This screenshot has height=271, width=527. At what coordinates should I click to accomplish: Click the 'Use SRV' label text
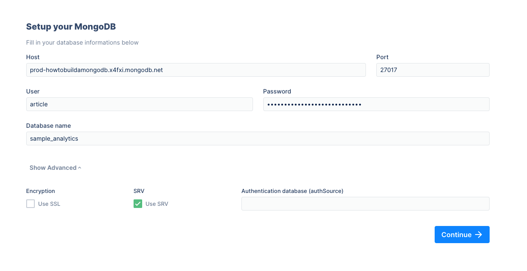click(157, 204)
